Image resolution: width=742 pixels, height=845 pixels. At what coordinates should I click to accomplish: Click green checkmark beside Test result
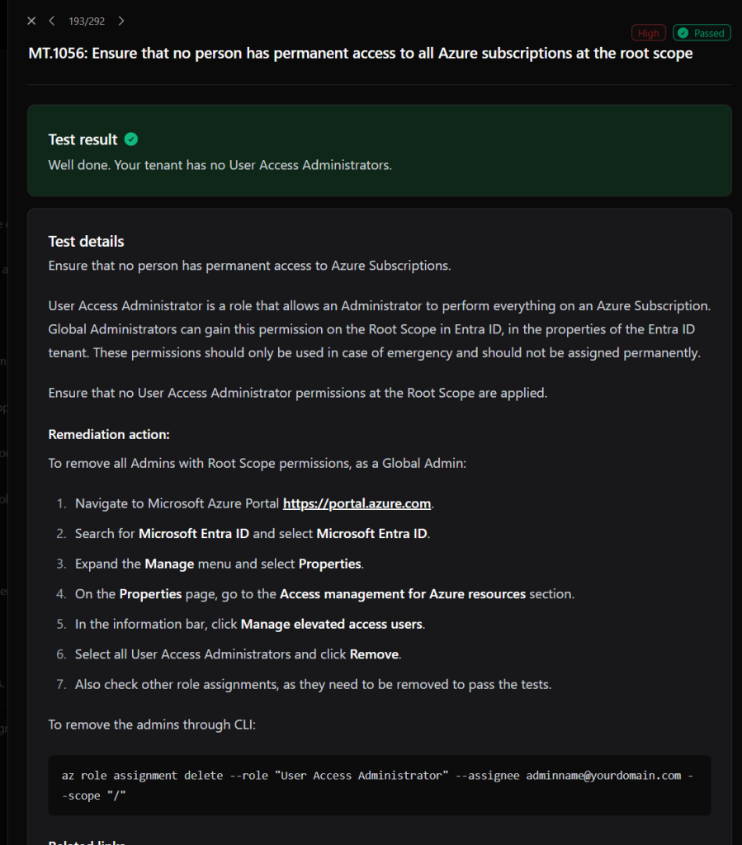tap(131, 139)
